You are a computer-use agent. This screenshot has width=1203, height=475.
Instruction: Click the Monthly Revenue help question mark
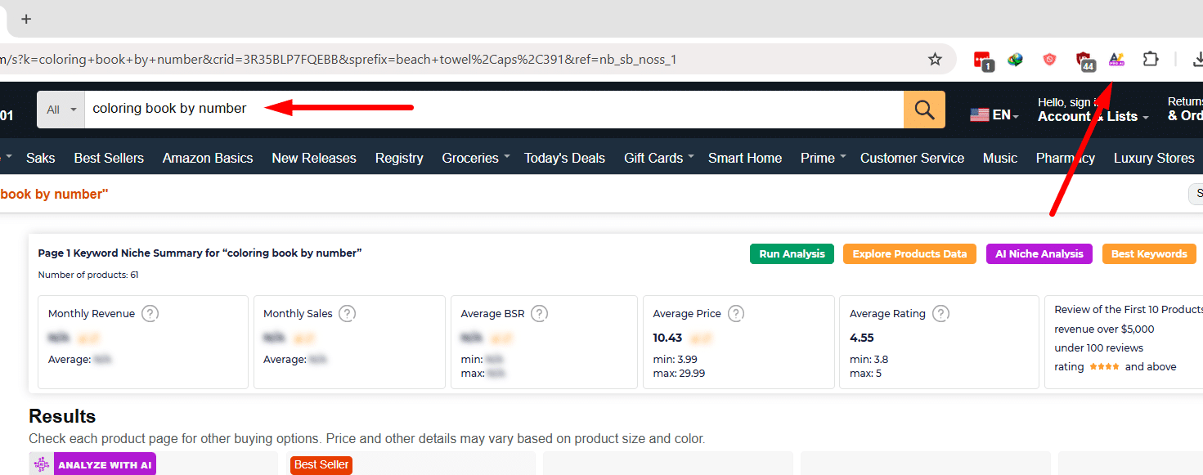[150, 314]
